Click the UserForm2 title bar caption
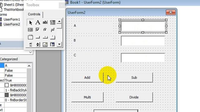Viewport: 200px width, 112px height. 77,12
